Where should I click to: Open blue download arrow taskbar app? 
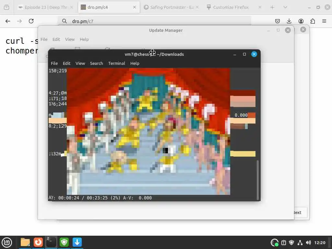coord(77,242)
